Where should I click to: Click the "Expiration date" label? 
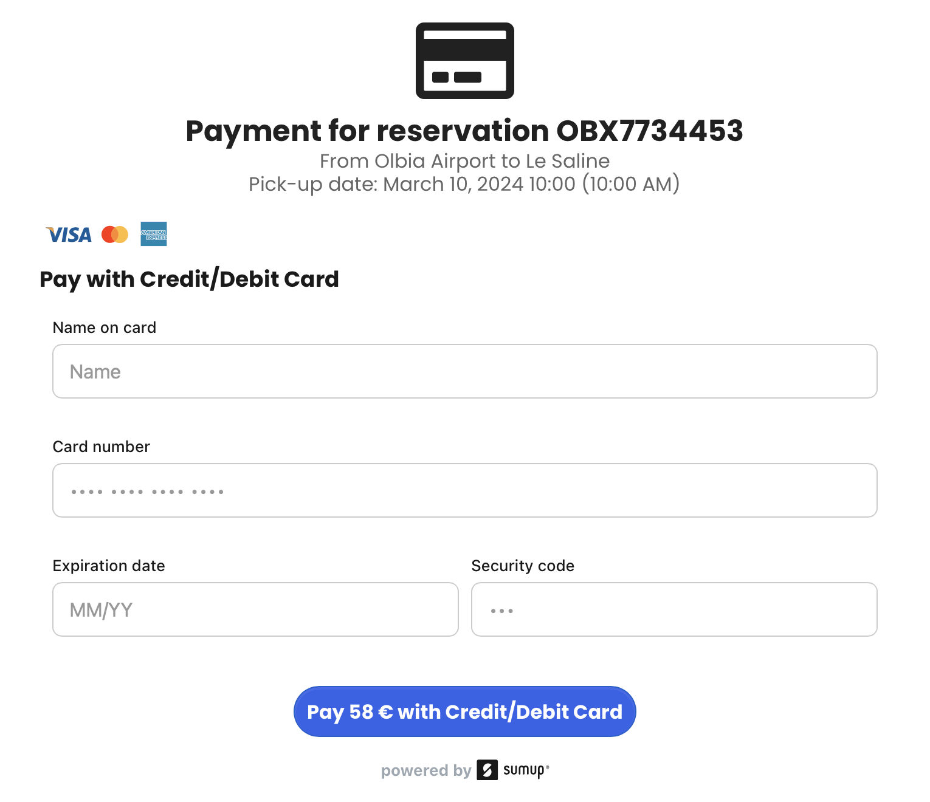[x=109, y=566]
